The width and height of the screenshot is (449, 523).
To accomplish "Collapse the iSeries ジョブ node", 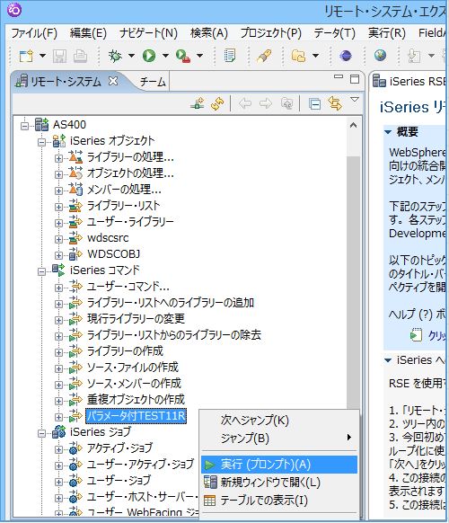I will [41, 433].
